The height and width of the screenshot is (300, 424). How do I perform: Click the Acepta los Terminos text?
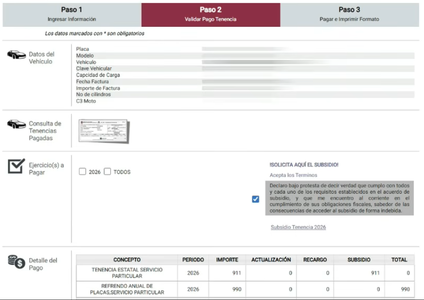(294, 175)
